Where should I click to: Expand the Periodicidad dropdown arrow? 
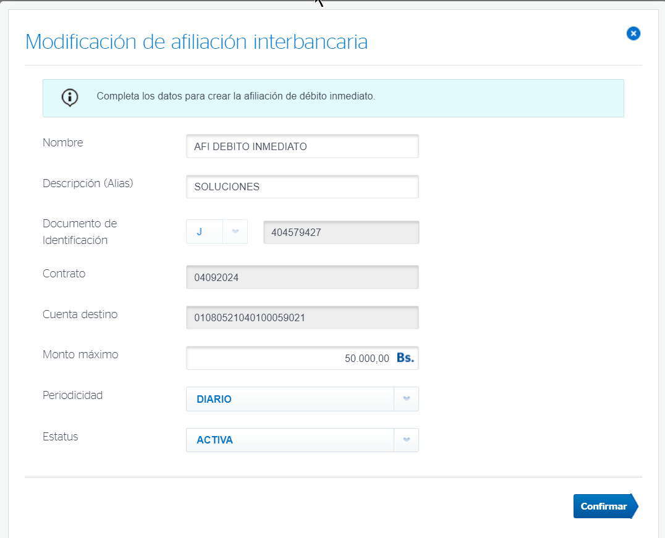[x=406, y=399]
